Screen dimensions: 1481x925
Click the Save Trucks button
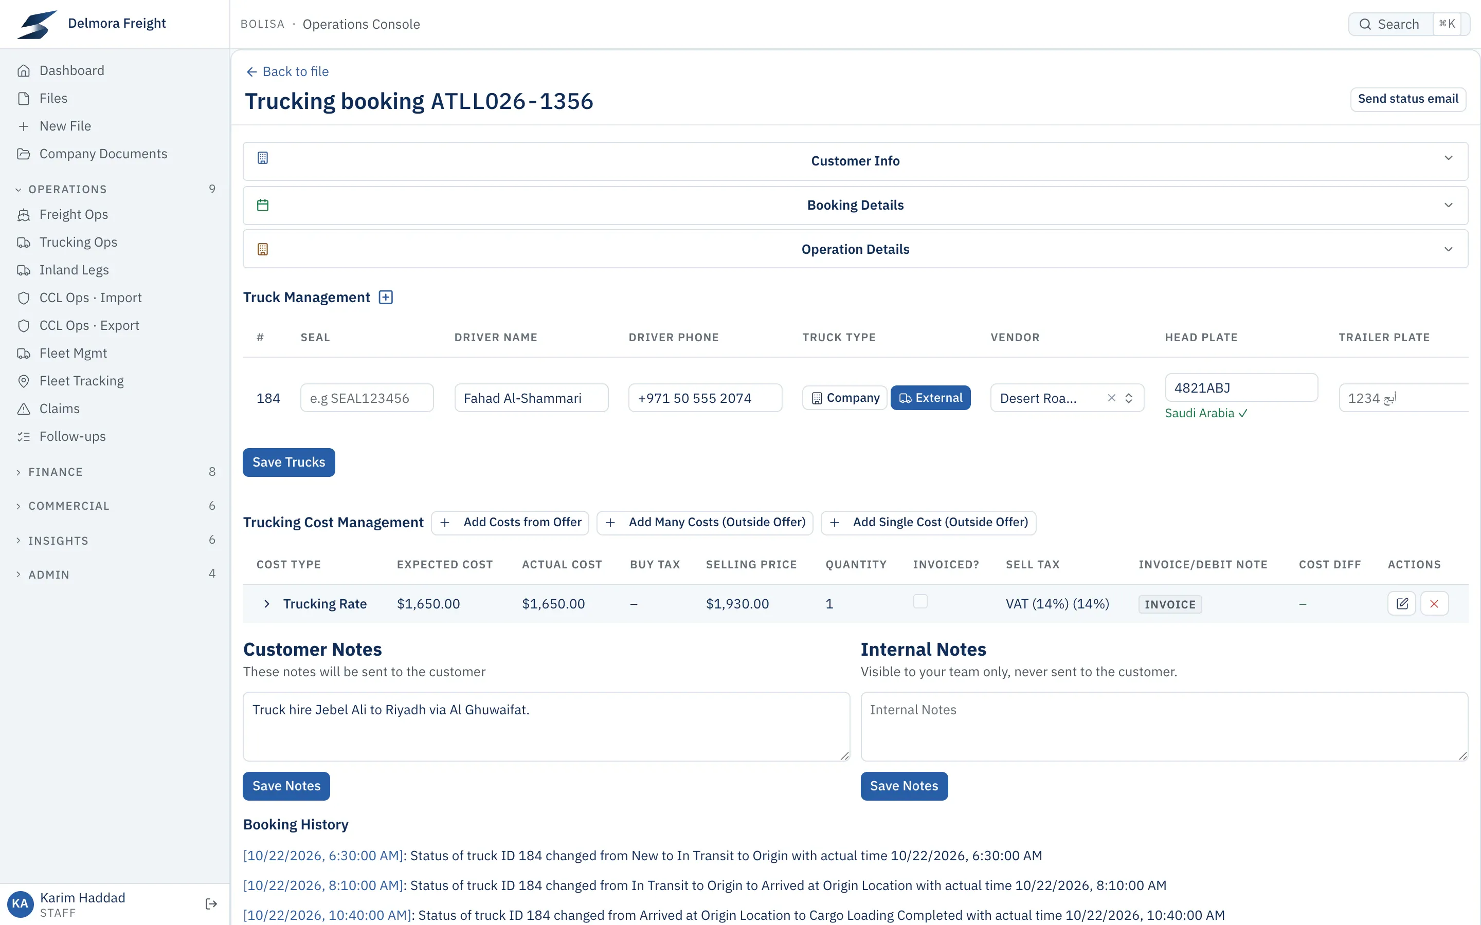point(289,462)
